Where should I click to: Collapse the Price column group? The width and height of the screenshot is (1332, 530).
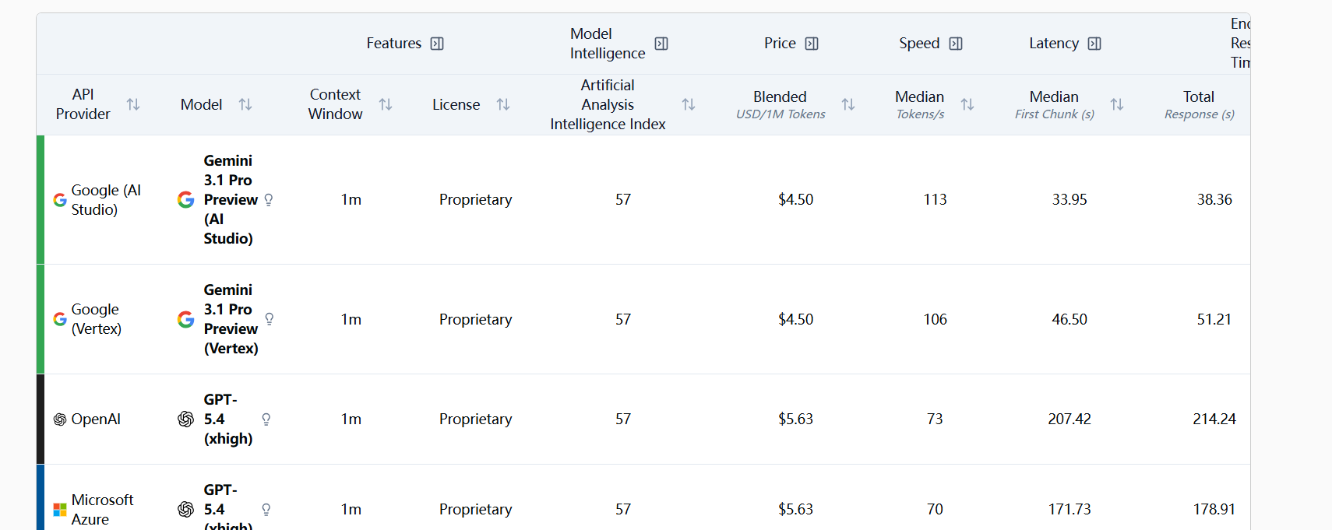click(812, 44)
